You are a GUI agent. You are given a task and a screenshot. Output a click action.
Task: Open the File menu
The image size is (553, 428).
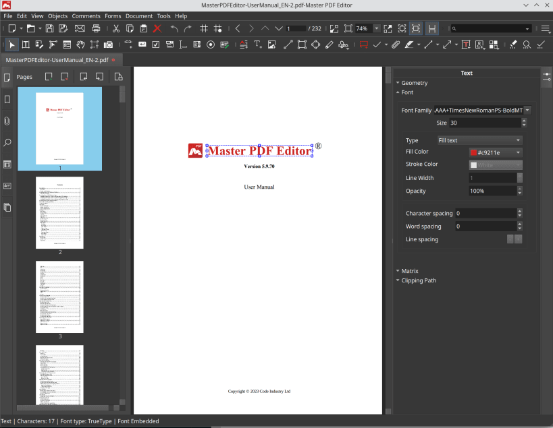coord(7,16)
